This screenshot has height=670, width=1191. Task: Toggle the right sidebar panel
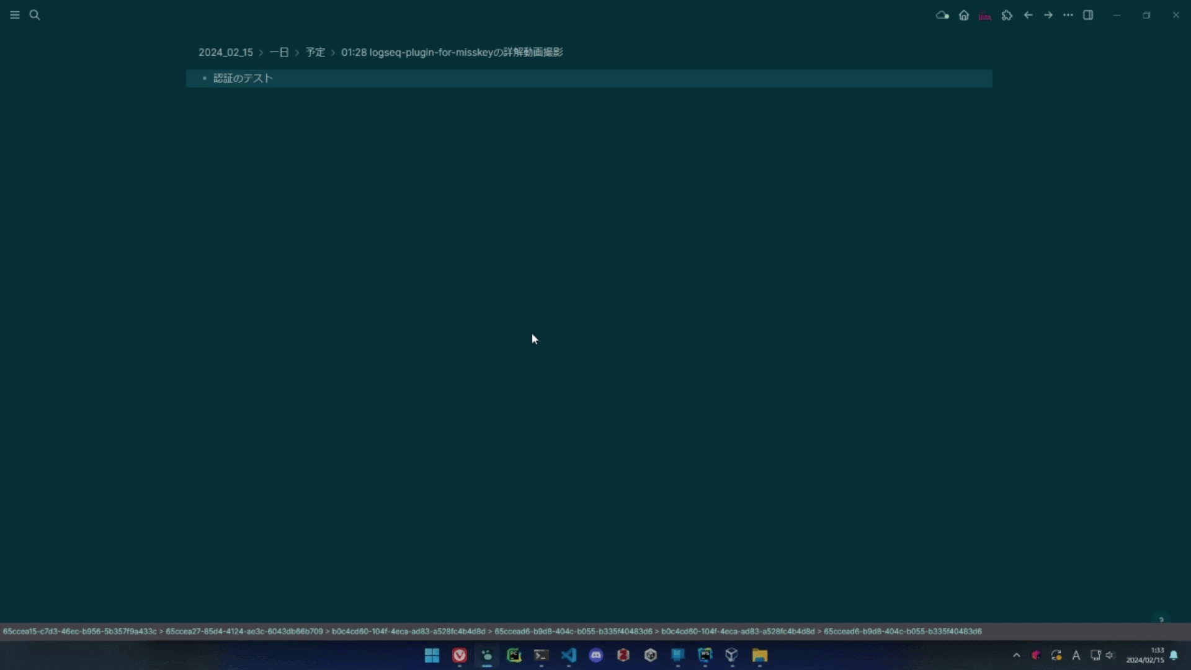pos(1088,15)
